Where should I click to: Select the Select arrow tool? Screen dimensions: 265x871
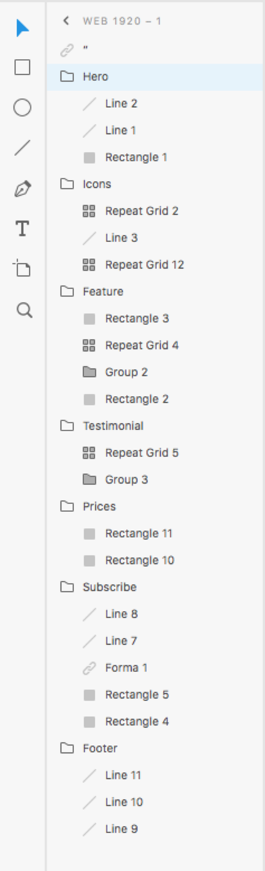[23, 29]
